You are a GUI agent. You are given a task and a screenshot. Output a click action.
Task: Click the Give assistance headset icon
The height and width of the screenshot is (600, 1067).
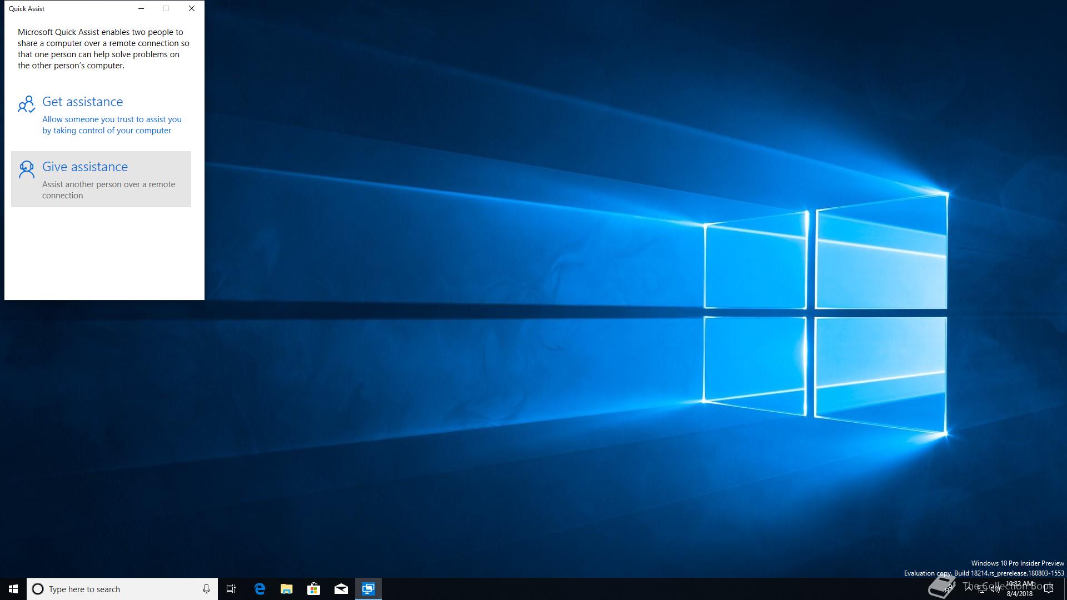(x=26, y=169)
